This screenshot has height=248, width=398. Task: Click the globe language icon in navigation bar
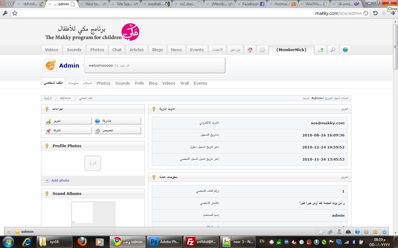[345, 50]
